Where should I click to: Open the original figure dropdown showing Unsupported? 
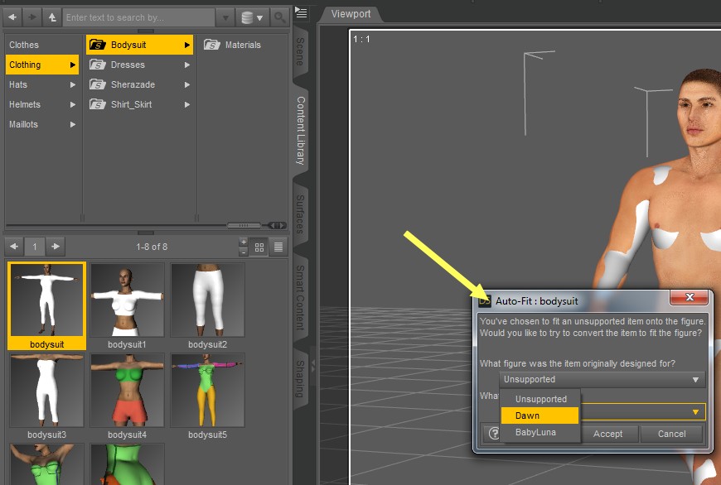602,379
